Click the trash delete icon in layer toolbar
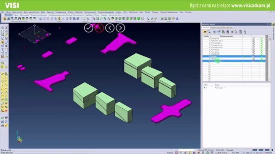Screen dimensions: 275x154 click(x=228, y=32)
